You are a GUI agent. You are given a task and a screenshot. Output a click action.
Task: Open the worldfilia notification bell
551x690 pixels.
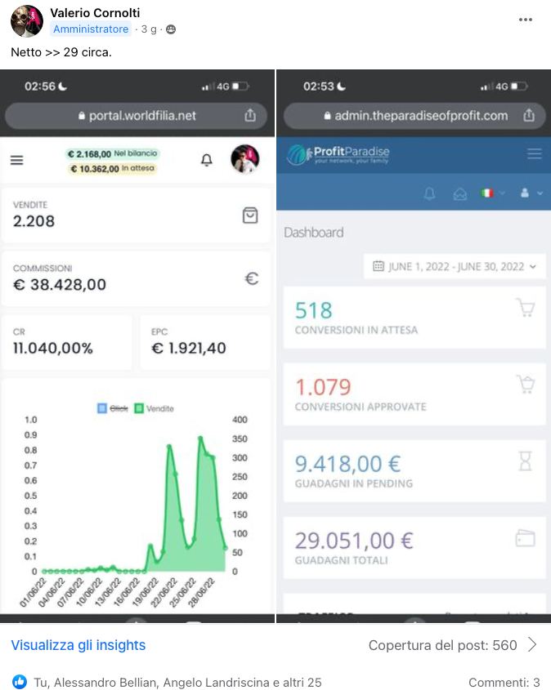pos(207,160)
